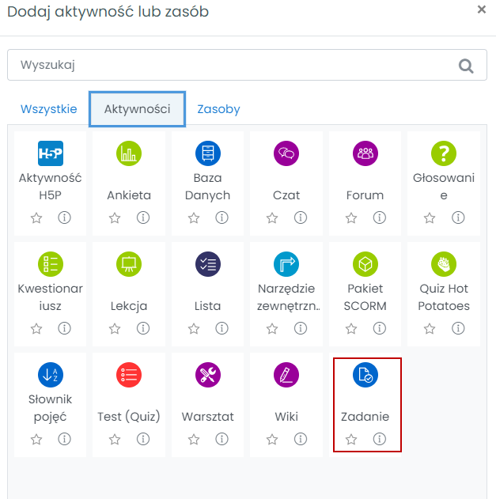Switch to the Wszystkie tab
This screenshot has width=496, height=499.
49,109
